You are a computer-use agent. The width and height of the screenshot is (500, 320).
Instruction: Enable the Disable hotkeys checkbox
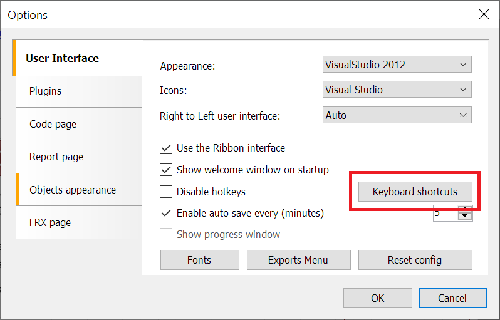pyautogui.click(x=166, y=192)
